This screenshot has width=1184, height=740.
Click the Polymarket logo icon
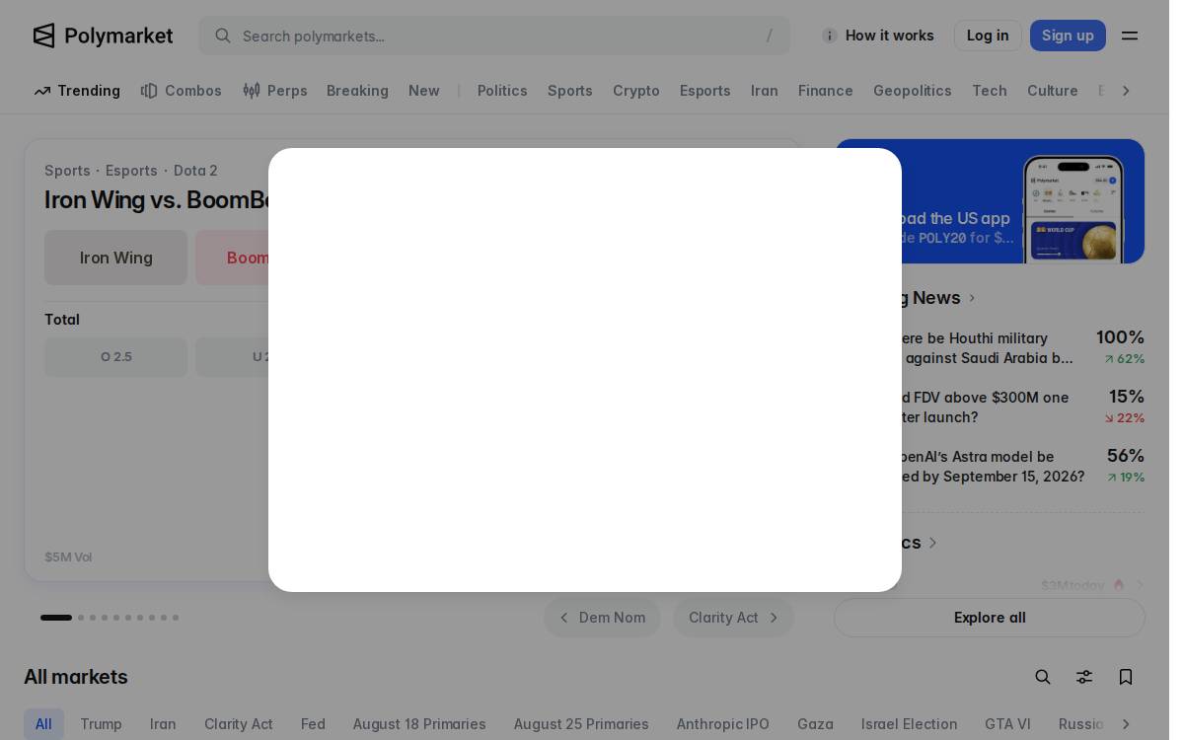[43, 36]
